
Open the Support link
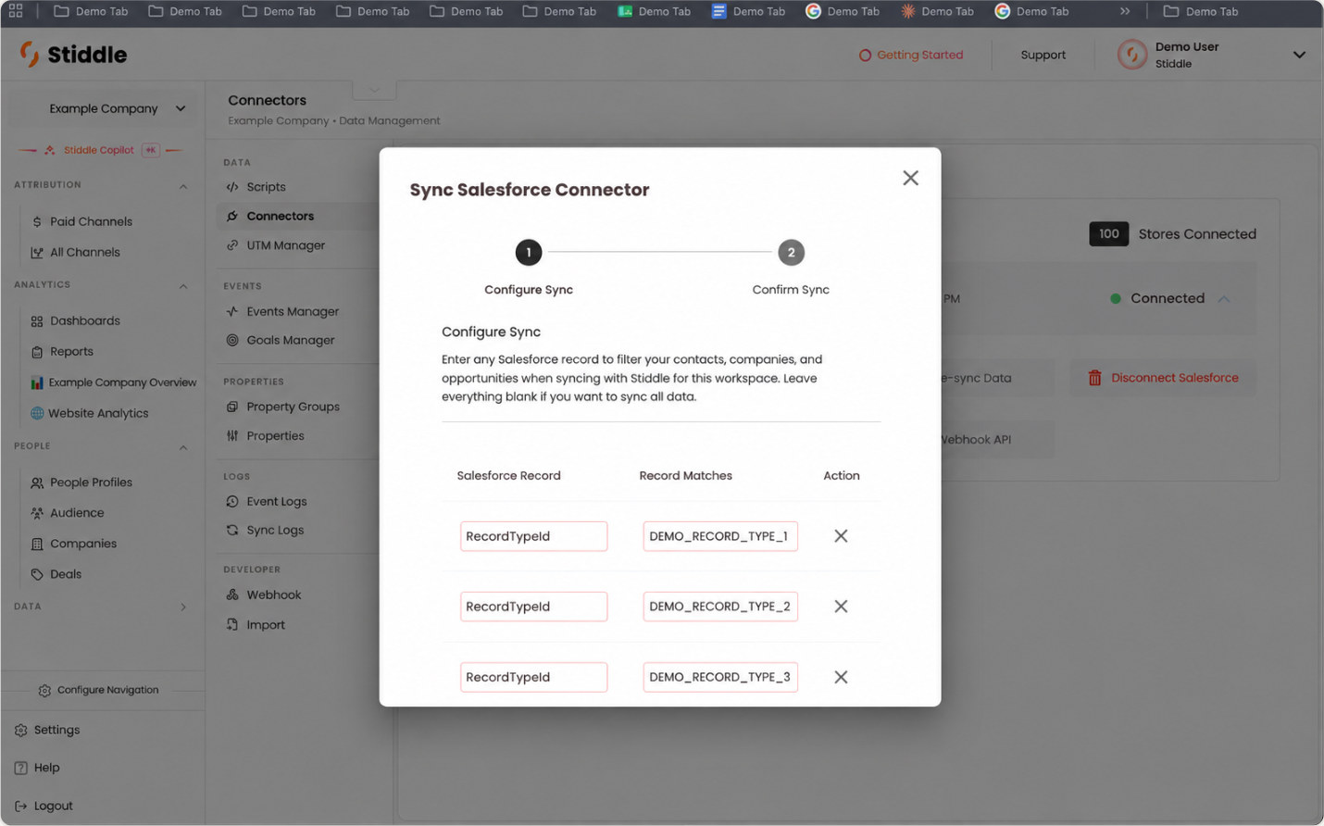point(1043,55)
